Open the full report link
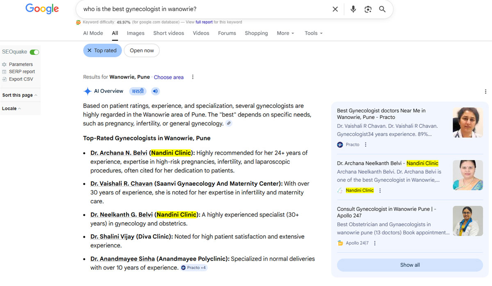 coord(204,22)
